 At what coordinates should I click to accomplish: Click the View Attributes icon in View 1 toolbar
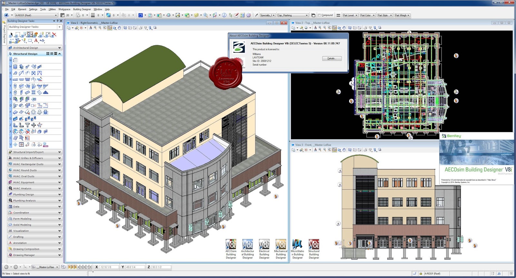click(69, 28)
